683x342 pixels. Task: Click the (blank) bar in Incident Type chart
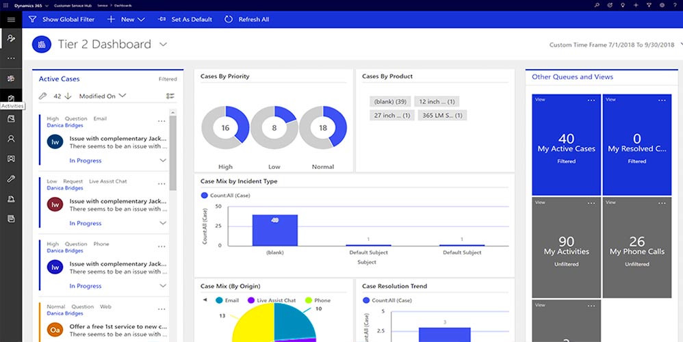(x=275, y=231)
